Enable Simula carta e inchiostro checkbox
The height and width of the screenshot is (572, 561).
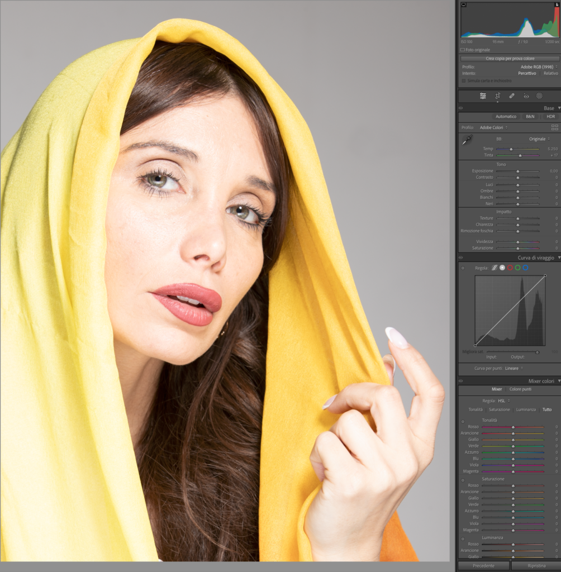coord(464,80)
